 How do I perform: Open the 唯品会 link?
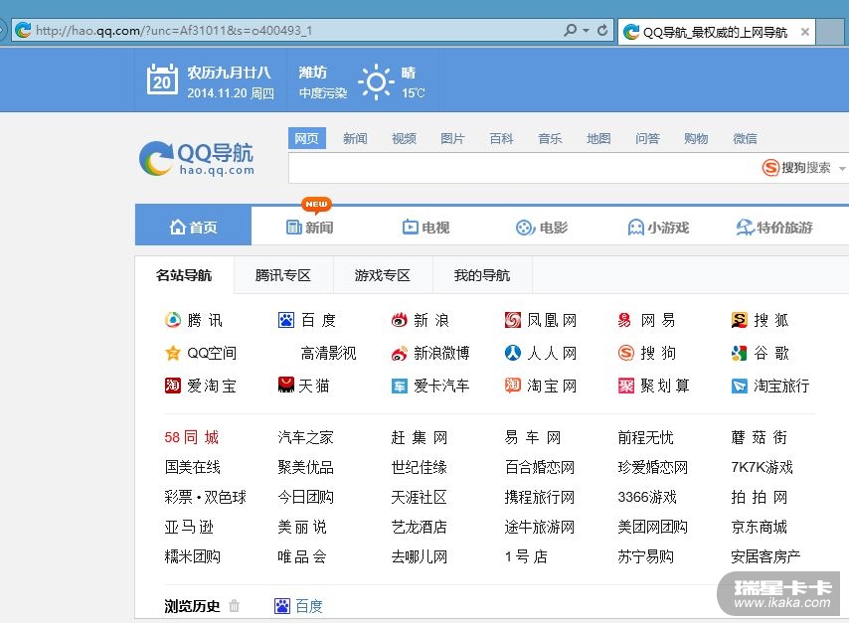(302, 556)
